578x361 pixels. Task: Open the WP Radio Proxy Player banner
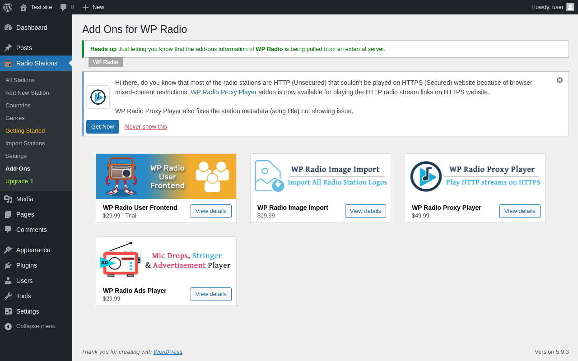475,176
